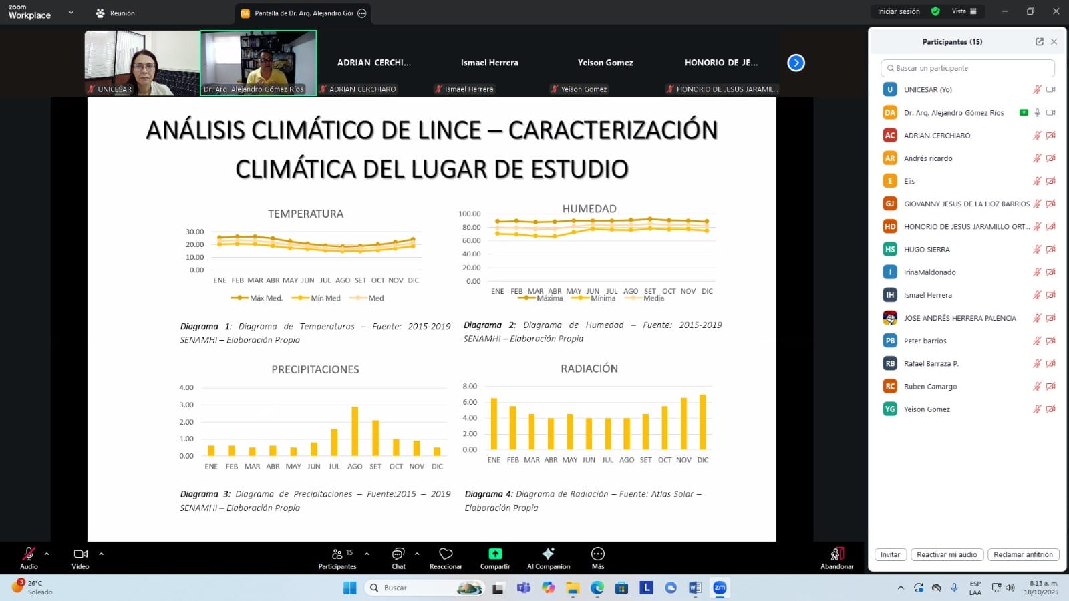Image resolution: width=1069 pixels, height=601 pixels.
Task: Toggle the Participantes panel from toolbar
Action: coord(337,554)
